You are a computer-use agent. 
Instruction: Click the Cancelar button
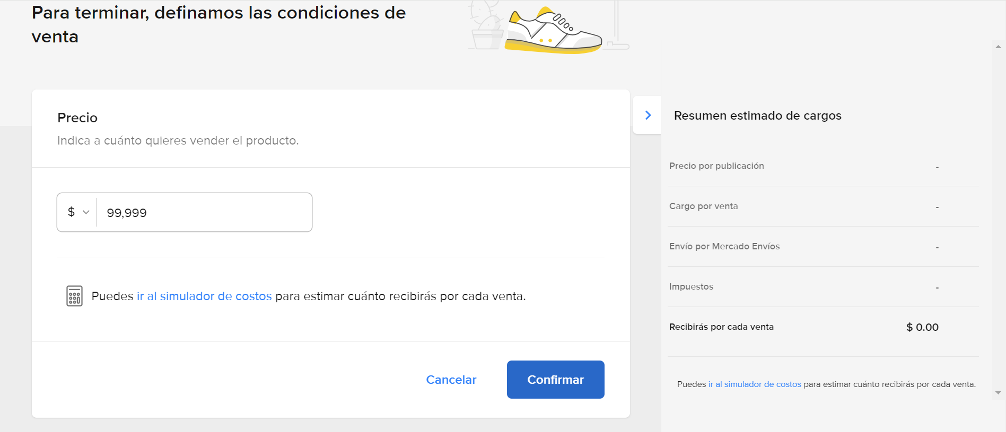(x=451, y=380)
